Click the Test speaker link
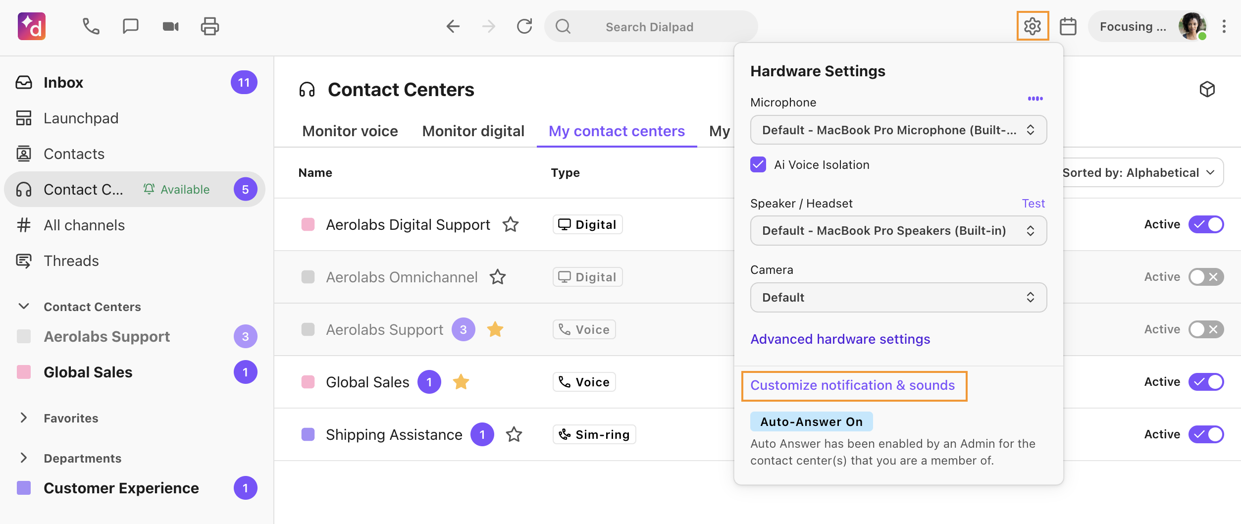 click(1034, 203)
